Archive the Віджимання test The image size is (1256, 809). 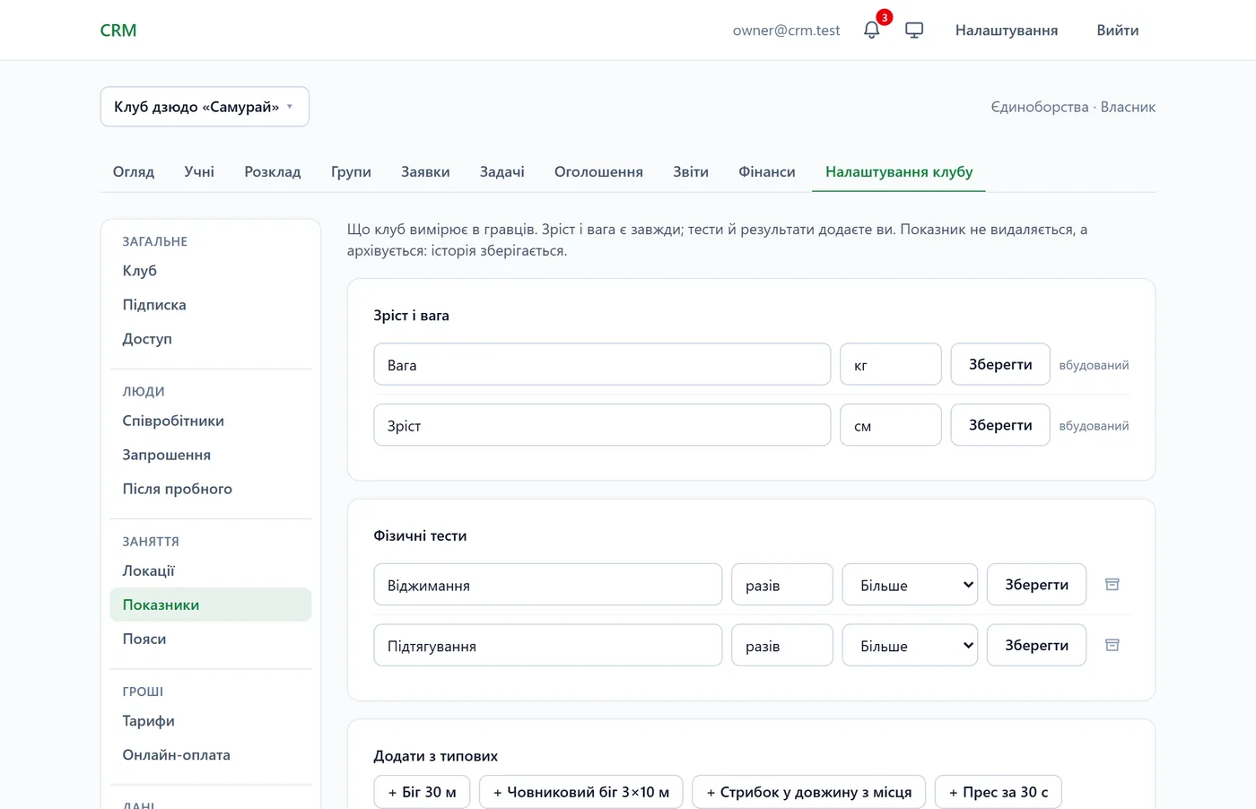(1112, 585)
